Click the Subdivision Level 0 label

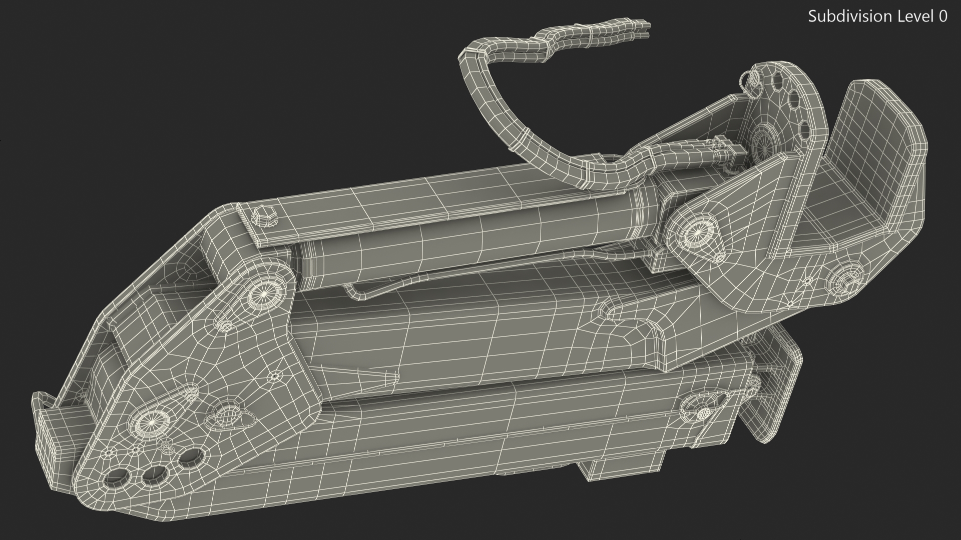click(x=877, y=16)
